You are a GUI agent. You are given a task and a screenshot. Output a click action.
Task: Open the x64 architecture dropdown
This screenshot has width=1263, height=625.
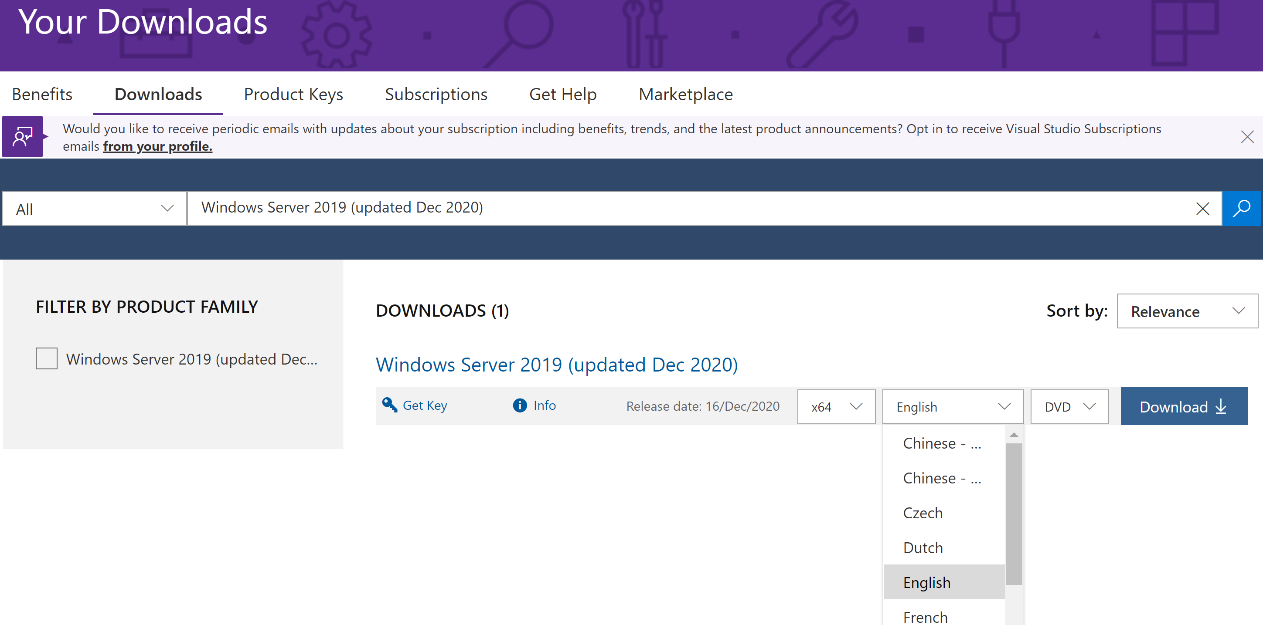coord(836,406)
